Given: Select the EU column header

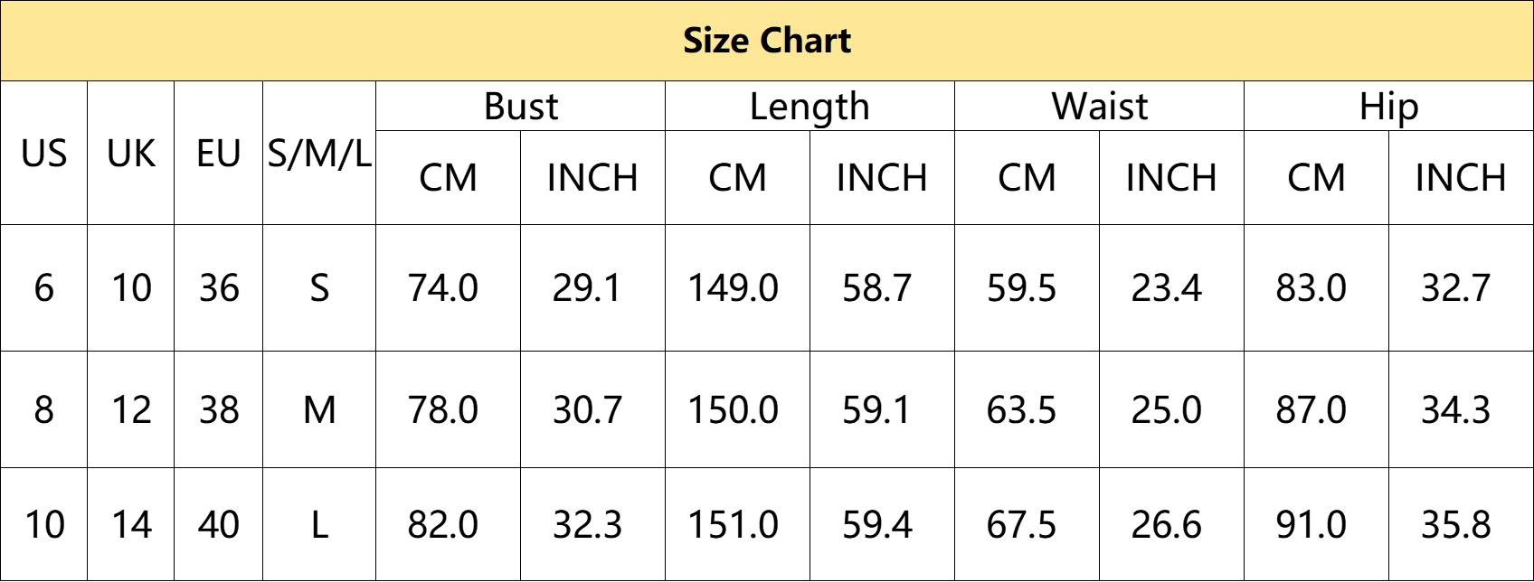Looking at the screenshot, I should click(x=219, y=154).
